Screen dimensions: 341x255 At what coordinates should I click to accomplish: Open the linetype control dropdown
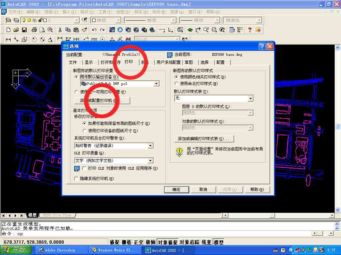(x=173, y=20)
